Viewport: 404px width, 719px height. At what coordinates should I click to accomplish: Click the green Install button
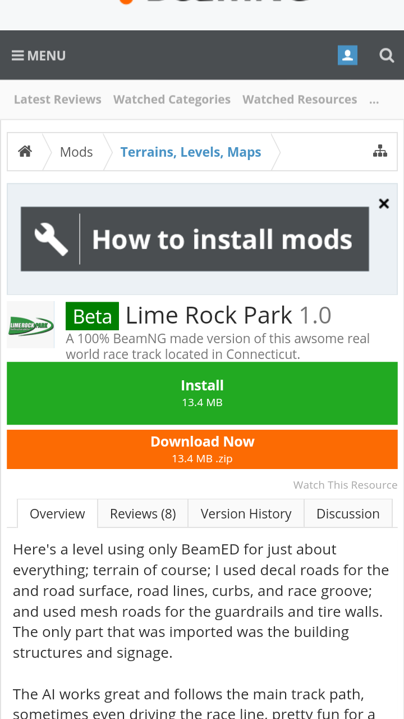coord(202,393)
